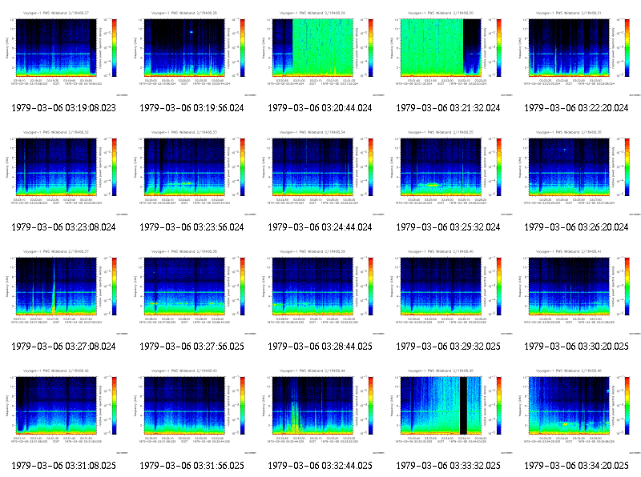Click caption text 1979-03-06 03:24:44.024
The width and height of the screenshot is (641, 477).
320,227
